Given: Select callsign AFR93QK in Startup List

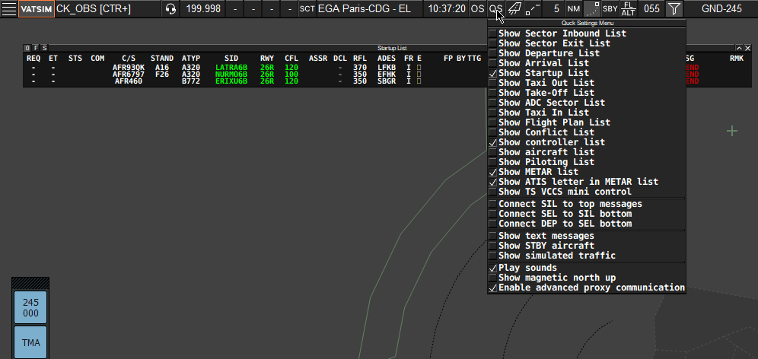Looking at the screenshot, I should click(x=128, y=68).
